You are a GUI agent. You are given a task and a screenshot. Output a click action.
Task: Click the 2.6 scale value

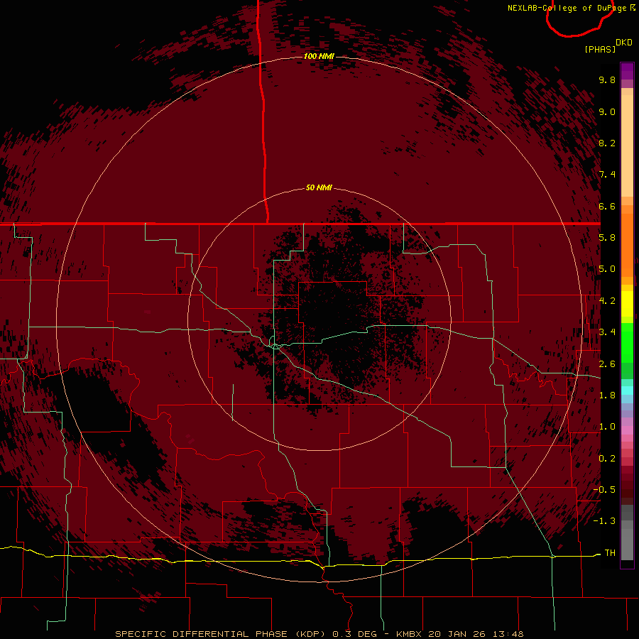(607, 364)
